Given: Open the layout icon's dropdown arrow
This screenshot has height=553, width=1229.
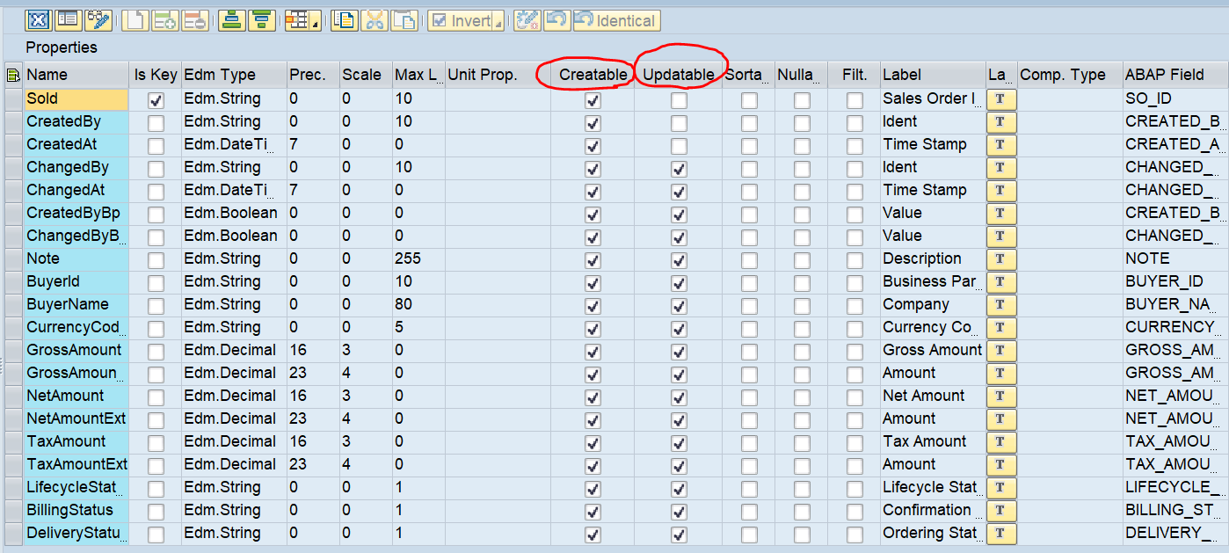Looking at the screenshot, I should point(316,21).
